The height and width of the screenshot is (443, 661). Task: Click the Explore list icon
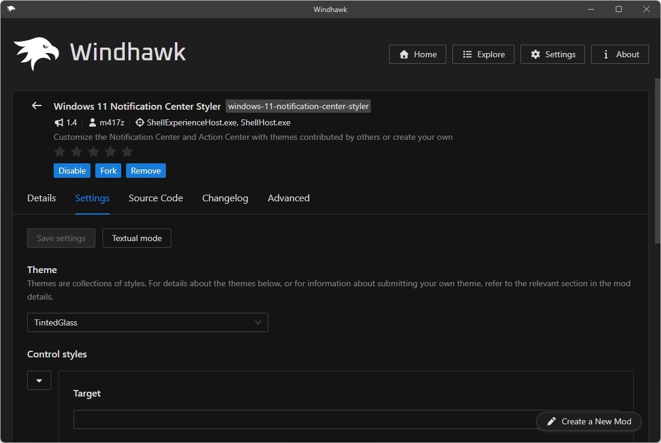point(466,54)
